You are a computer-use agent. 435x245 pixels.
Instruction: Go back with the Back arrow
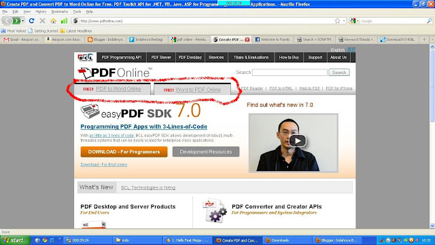(x=7, y=21)
